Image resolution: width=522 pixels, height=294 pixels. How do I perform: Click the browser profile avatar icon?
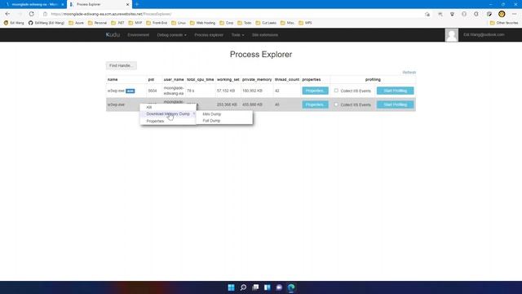pyautogui.click(x=502, y=14)
